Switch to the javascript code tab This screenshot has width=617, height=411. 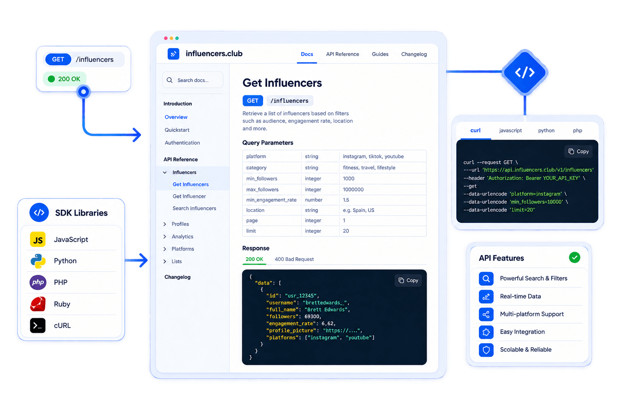tap(511, 130)
